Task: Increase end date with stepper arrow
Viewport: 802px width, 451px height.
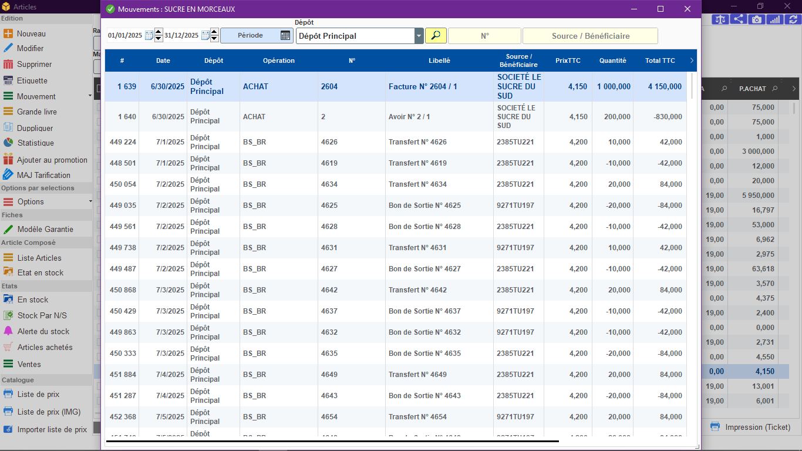Action: pyautogui.click(x=214, y=32)
